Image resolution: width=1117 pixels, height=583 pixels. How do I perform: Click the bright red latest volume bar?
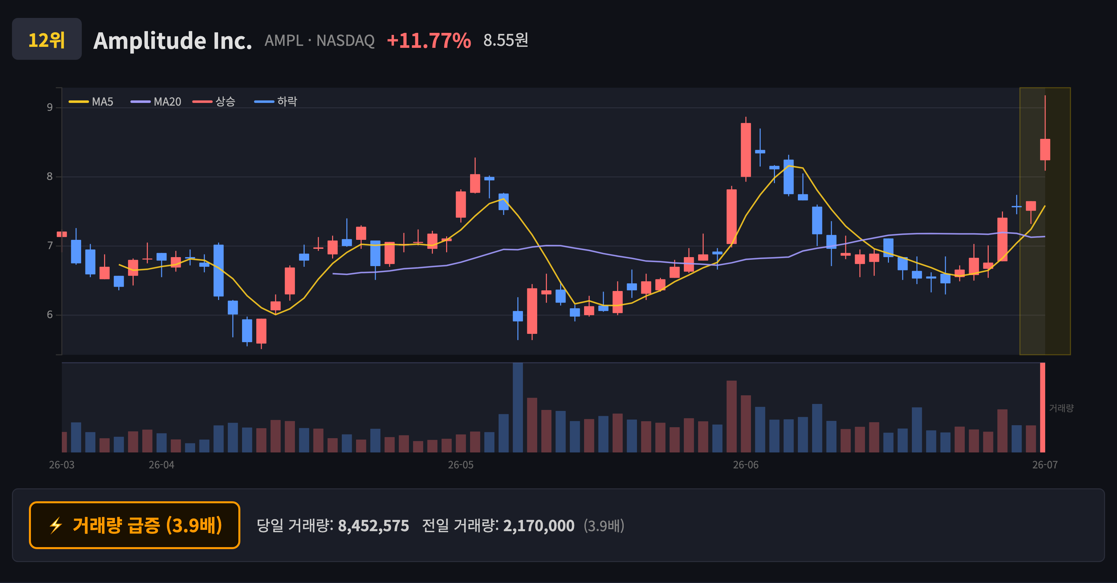point(1043,408)
